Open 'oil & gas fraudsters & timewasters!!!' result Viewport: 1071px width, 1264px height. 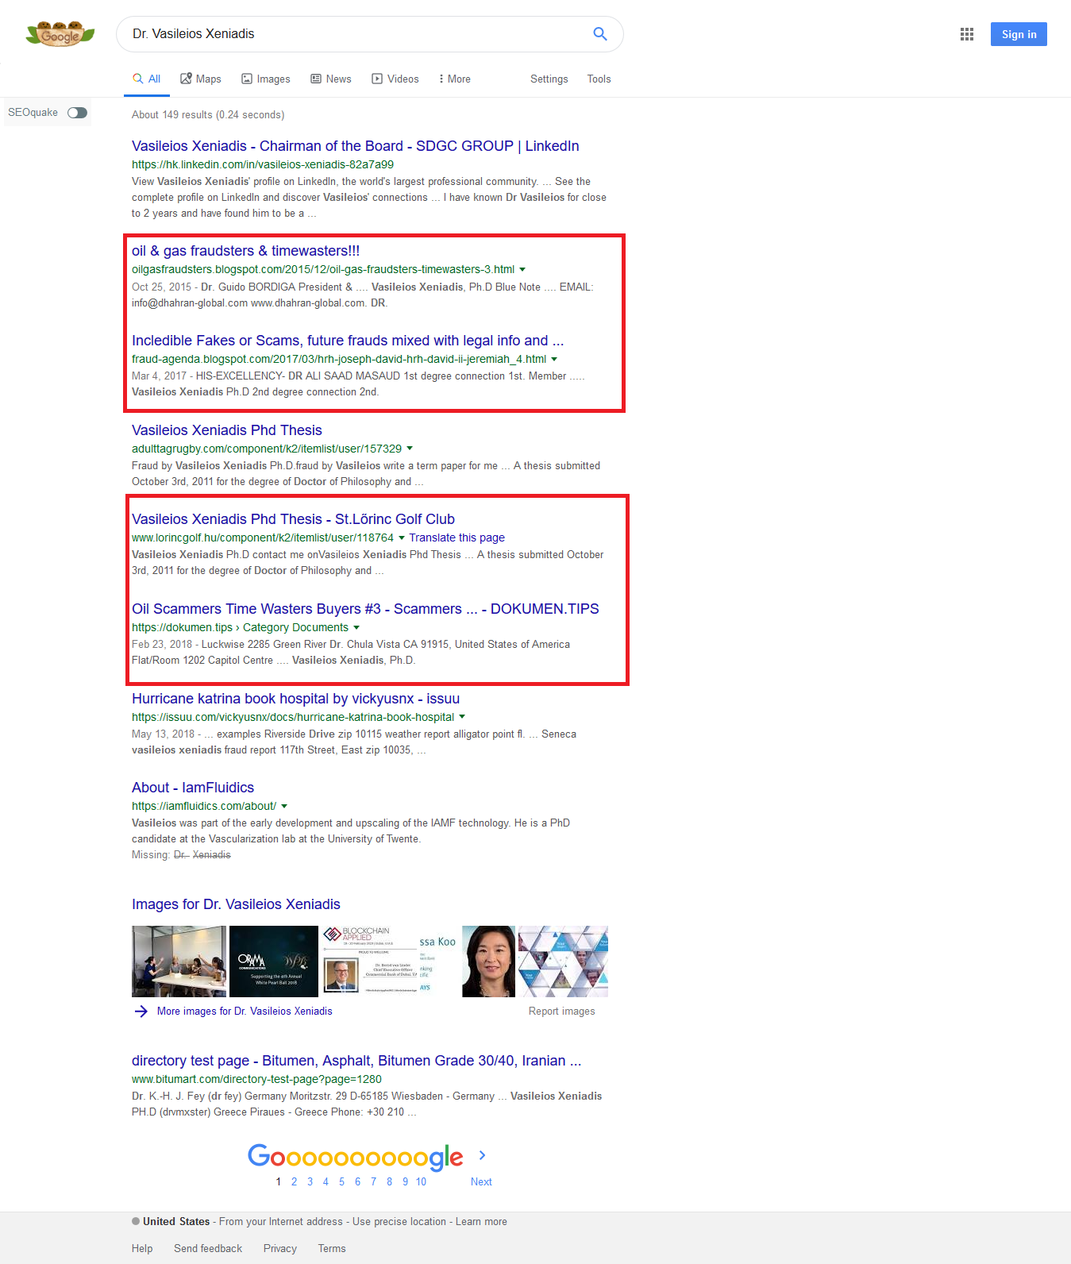pyautogui.click(x=246, y=251)
